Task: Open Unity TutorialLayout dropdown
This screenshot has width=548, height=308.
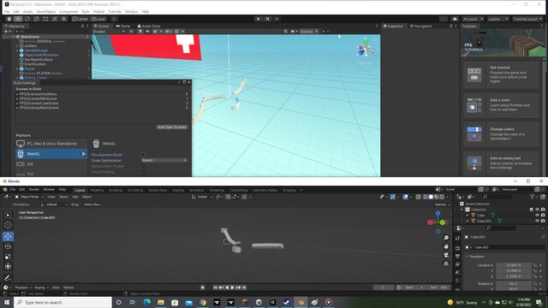Action: 527,19
